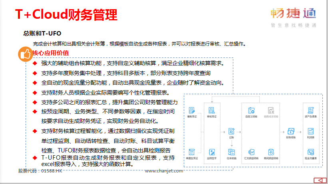The height and width of the screenshot is (184, 328).
Task: Click the 填制凭证 icon
Action: 192,111
